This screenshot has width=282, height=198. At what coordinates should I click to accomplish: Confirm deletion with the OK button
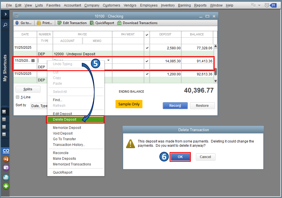[180, 157]
